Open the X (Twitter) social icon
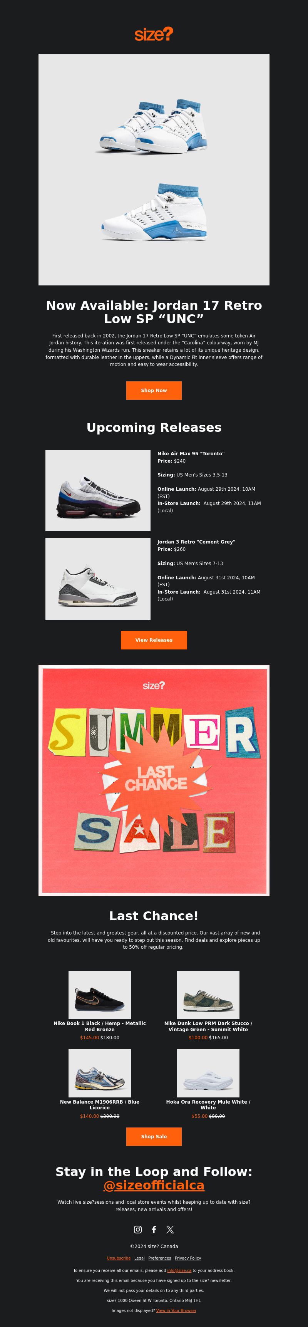 pyautogui.click(x=170, y=1229)
